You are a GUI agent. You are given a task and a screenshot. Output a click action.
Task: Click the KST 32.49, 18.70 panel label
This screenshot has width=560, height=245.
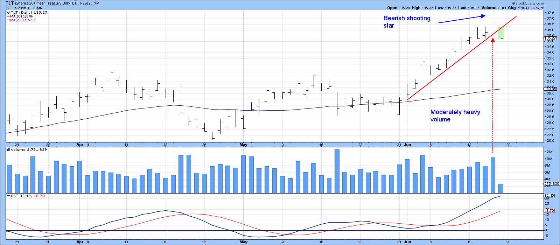tap(27, 196)
